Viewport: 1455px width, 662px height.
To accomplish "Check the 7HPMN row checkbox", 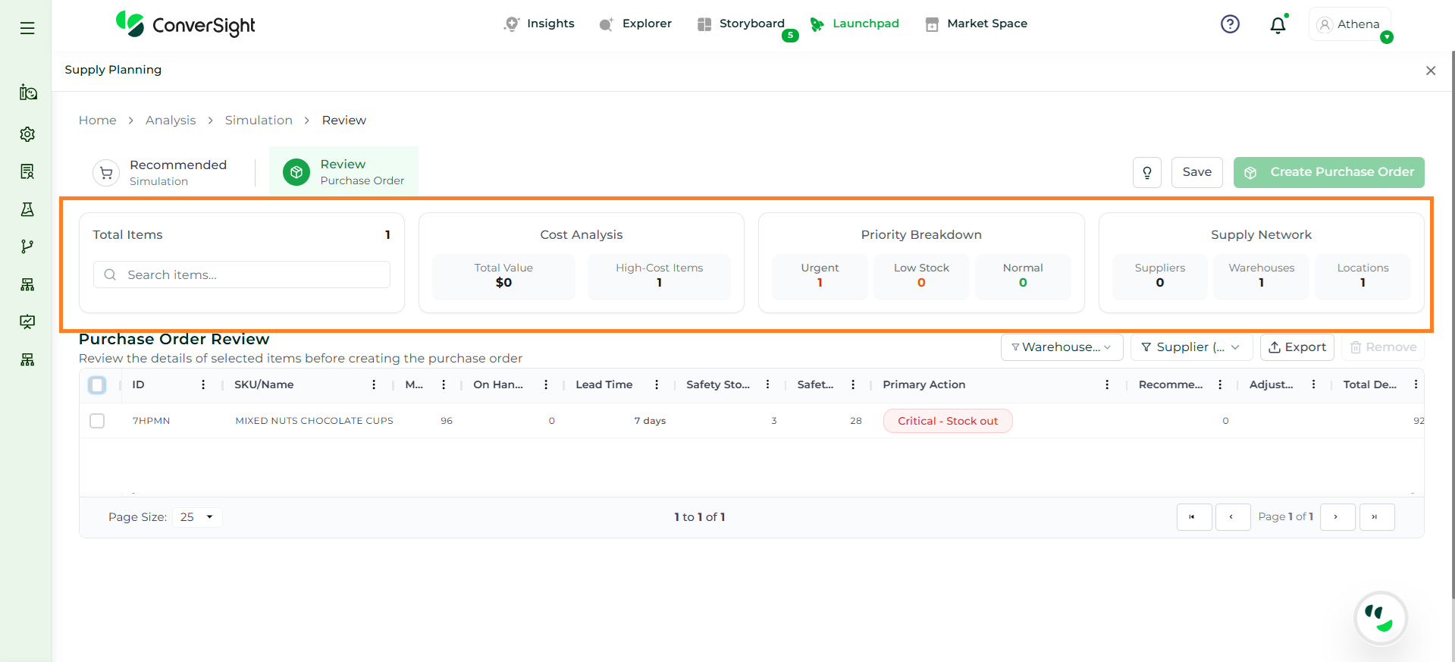I will 97,421.
